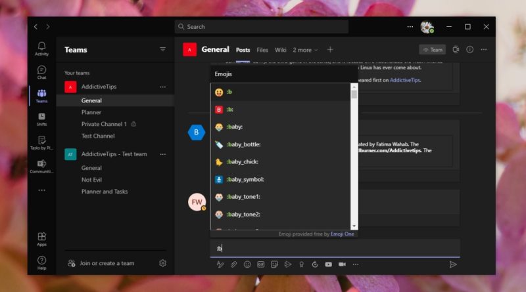Image resolution: width=526 pixels, height=292 pixels.
Task: Select the :baby_bottle: emoji suggestion
Action: click(x=280, y=144)
